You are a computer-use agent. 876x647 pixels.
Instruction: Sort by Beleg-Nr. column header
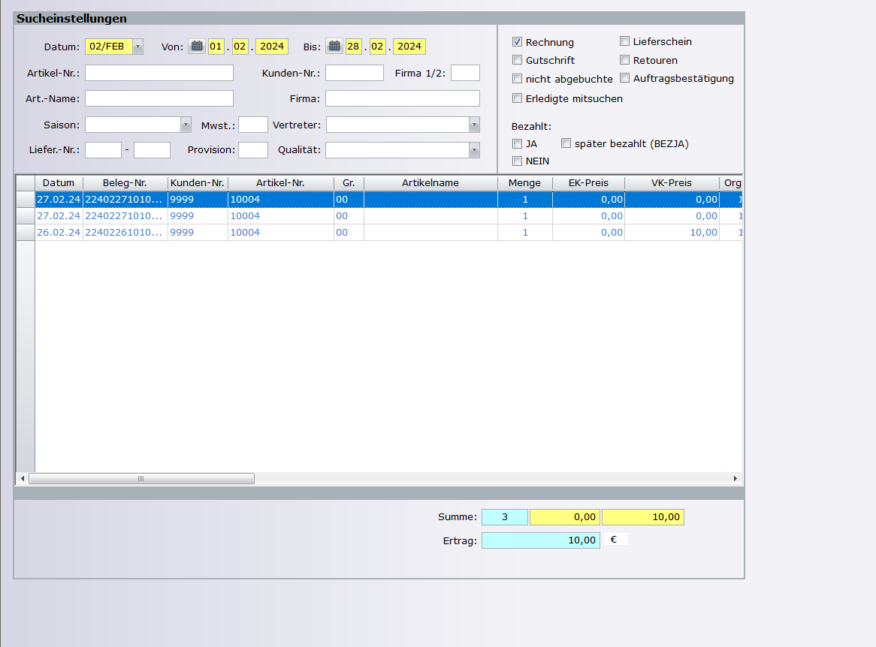point(125,183)
